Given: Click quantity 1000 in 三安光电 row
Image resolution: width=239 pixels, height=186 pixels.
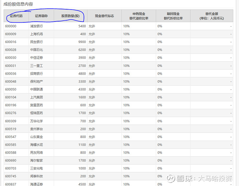Looking at the screenshot, I should tap(82, 168).
